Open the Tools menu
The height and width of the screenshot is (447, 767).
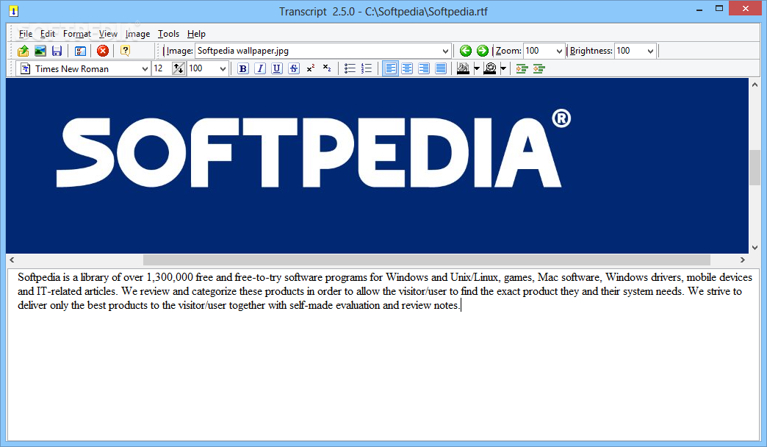coord(168,33)
